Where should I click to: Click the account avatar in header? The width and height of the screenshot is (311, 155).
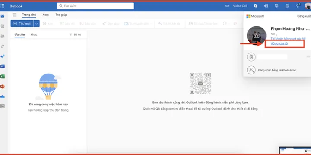pyautogui.click(x=308, y=6)
